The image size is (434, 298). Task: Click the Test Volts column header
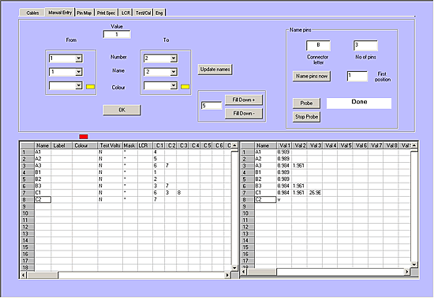point(110,145)
